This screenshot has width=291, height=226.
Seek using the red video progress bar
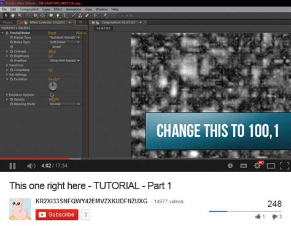(34, 158)
